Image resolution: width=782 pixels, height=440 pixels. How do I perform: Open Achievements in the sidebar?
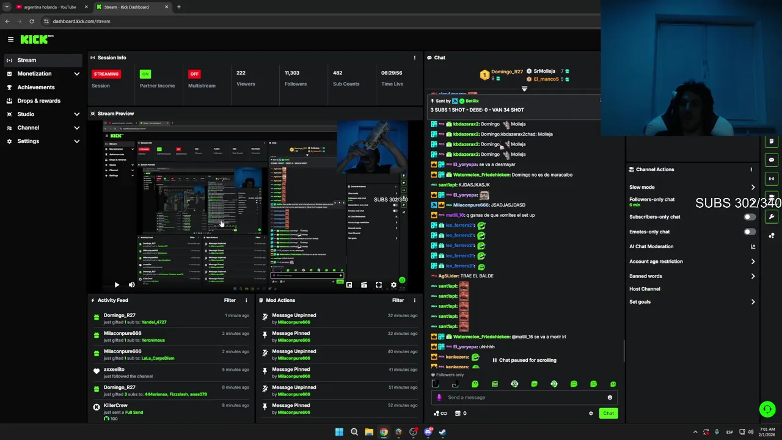[43, 87]
